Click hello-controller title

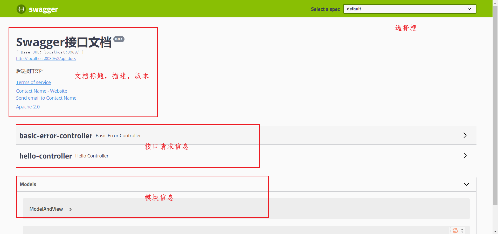46,156
